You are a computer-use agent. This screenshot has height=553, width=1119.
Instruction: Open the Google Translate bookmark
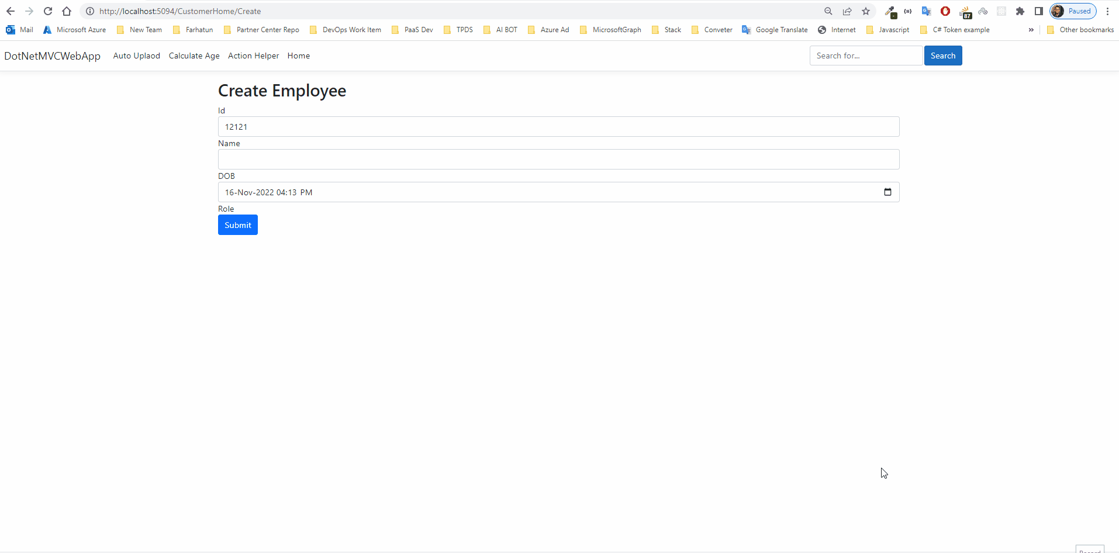coord(775,30)
